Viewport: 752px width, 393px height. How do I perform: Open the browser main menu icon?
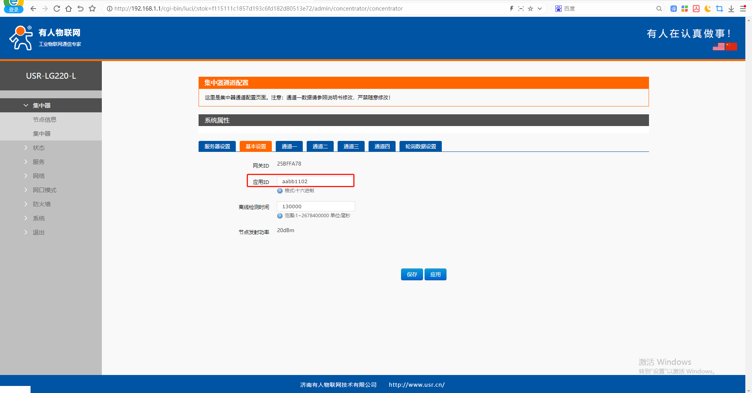(743, 9)
